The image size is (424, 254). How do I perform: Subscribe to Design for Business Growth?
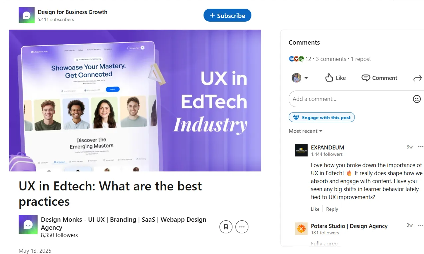point(227,15)
